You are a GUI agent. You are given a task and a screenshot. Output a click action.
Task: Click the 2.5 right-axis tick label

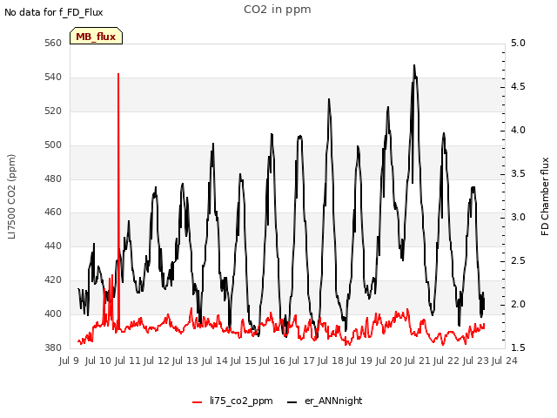[518, 261]
